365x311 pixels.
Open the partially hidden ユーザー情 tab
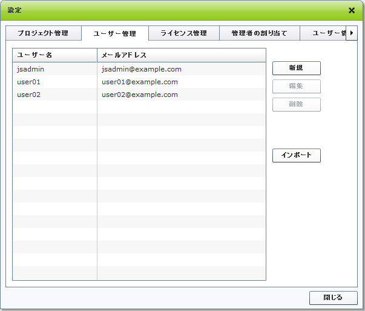coord(323,33)
